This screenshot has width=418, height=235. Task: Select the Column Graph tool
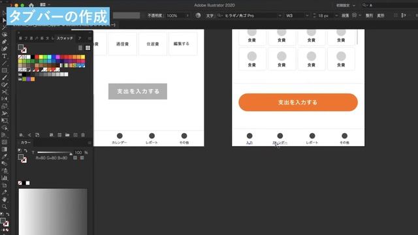click(x=5, y=178)
